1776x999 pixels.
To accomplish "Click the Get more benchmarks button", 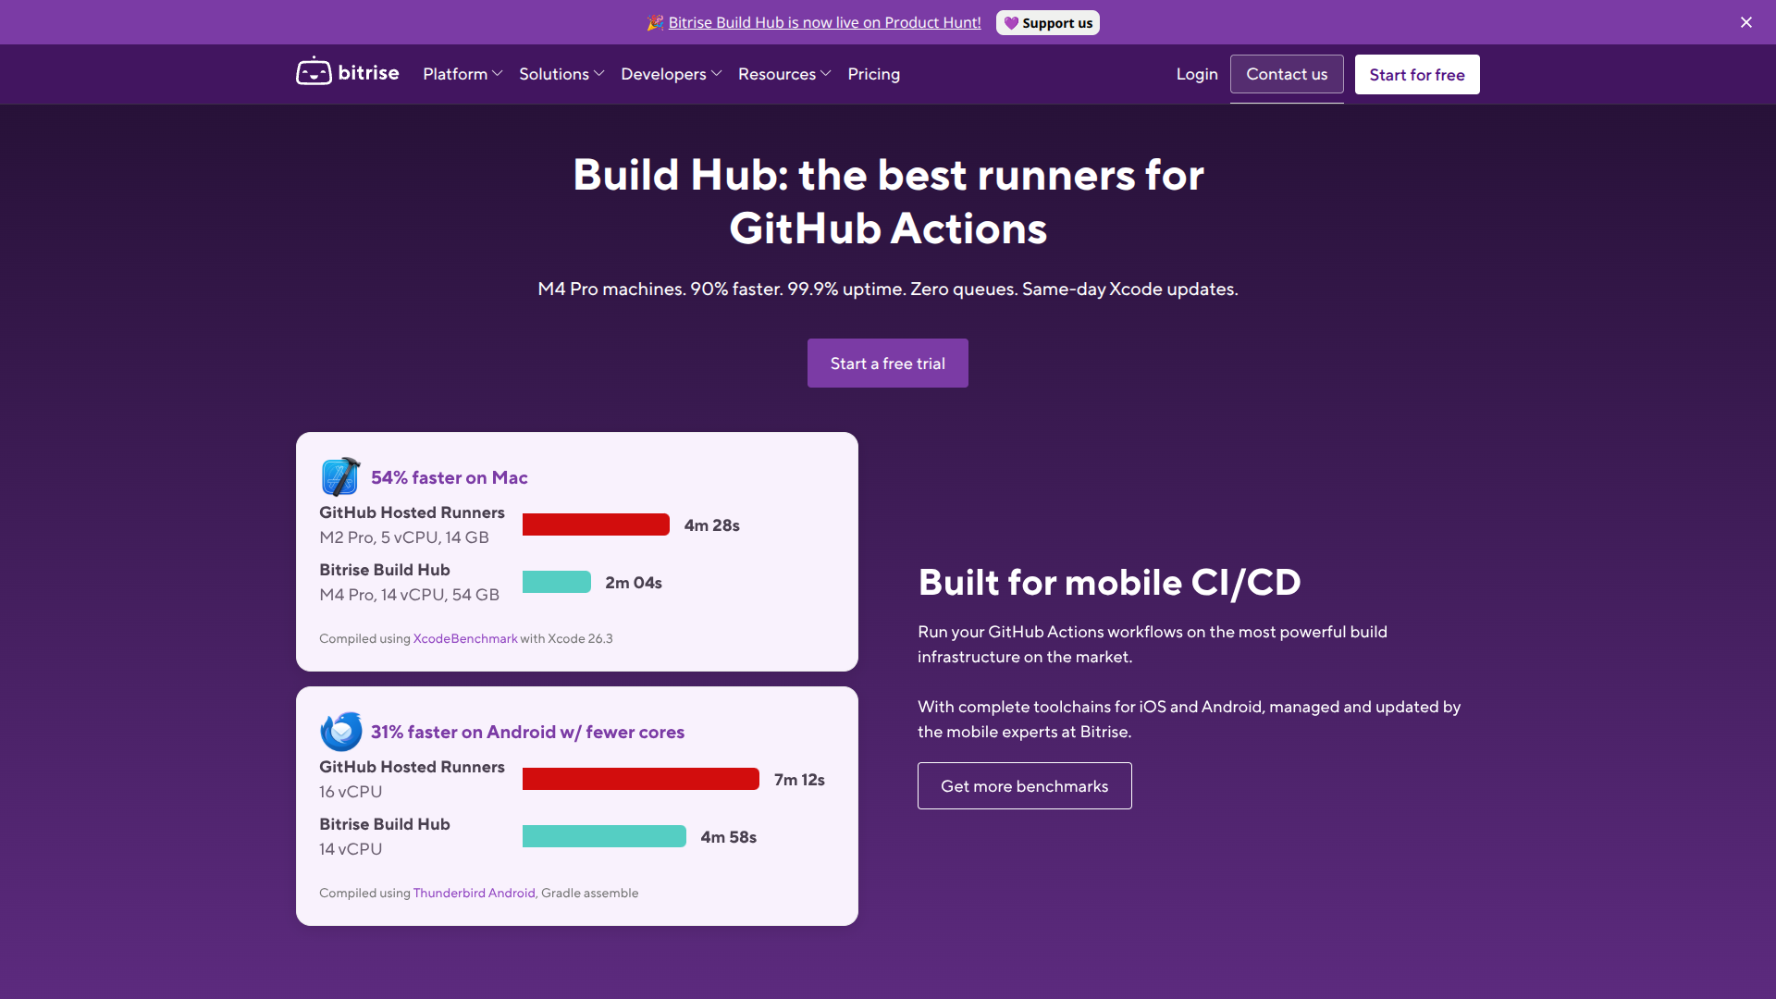I will 1025,785.
